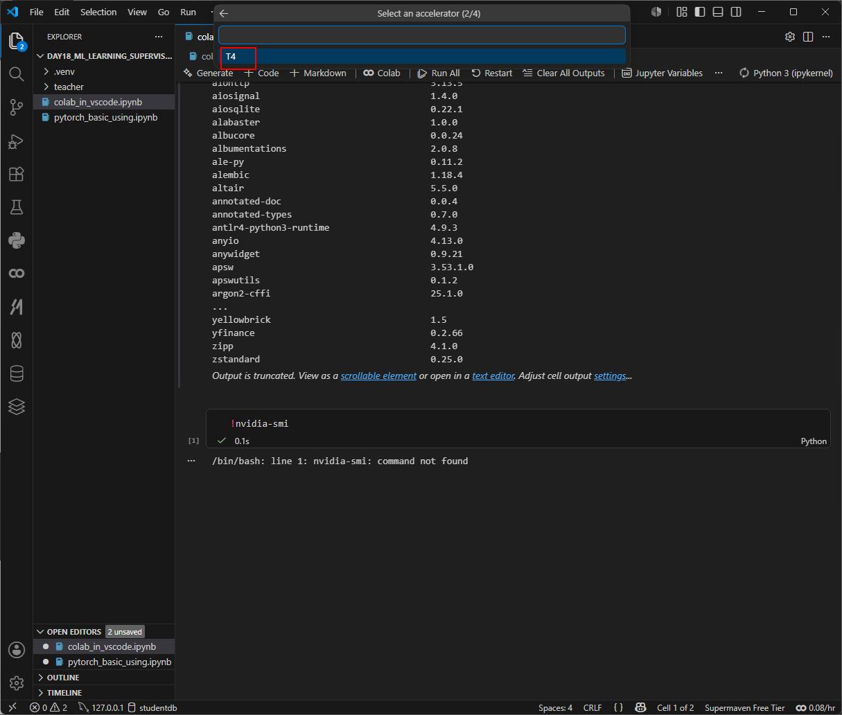
Task: Open cell output settings link
Action: (611, 376)
